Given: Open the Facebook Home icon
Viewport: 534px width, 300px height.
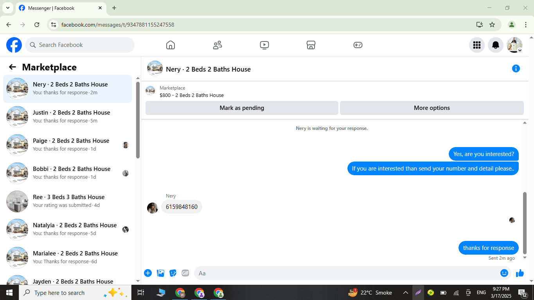Looking at the screenshot, I should 171,45.
